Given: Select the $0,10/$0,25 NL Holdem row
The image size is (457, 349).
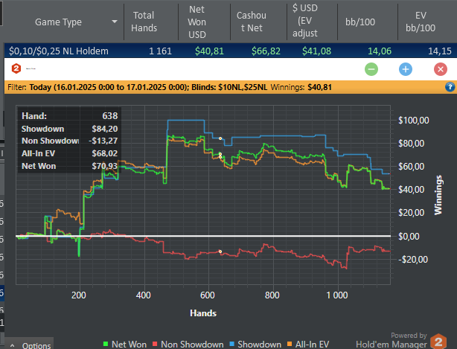Looking at the screenshot, I should (x=230, y=51).
